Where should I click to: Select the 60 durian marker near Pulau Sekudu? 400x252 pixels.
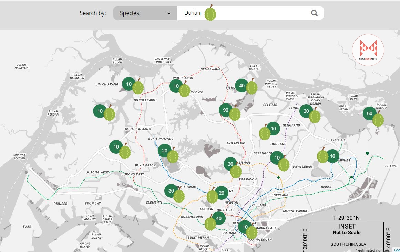pos(370,114)
